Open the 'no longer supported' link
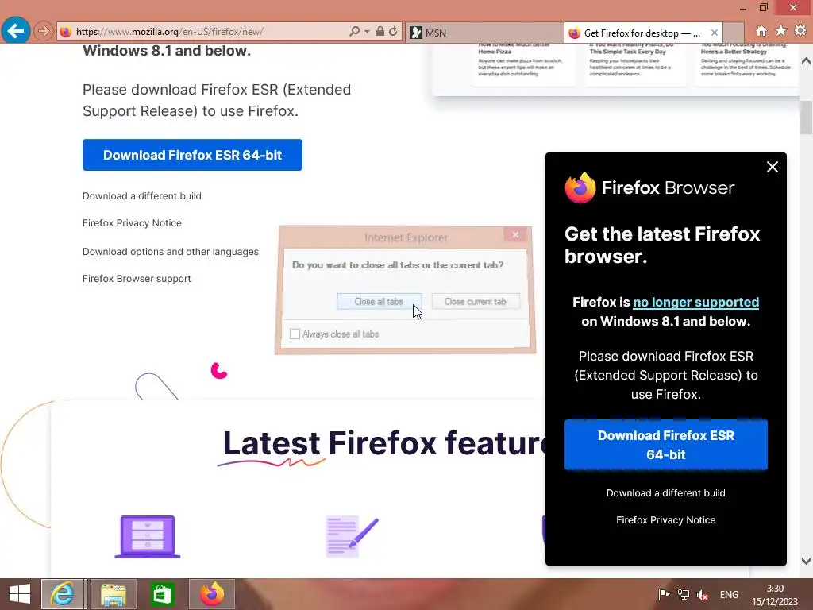 pyautogui.click(x=695, y=303)
